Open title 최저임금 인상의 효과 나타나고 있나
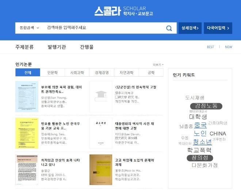Viewport: 241px width, 191px height. tap(60, 162)
